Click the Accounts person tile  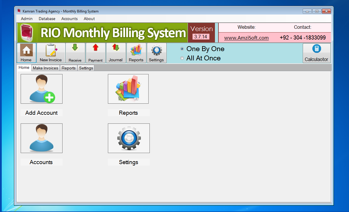41,138
